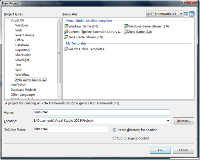
Task: Select the Windows Game (3.0) template icon
Action: [66, 26]
